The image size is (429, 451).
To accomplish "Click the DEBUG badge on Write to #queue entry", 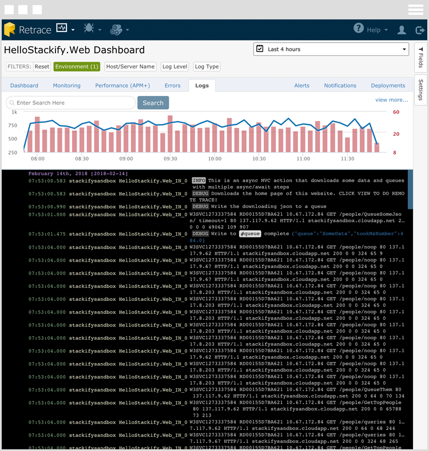I will pyautogui.click(x=200, y=233).
